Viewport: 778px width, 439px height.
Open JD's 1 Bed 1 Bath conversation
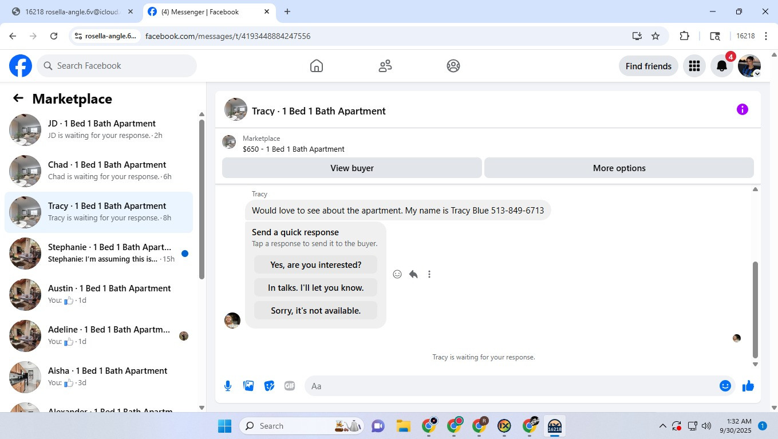(x=98, y=130)
